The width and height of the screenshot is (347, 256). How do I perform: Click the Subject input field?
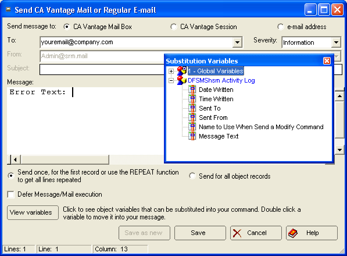102,70
